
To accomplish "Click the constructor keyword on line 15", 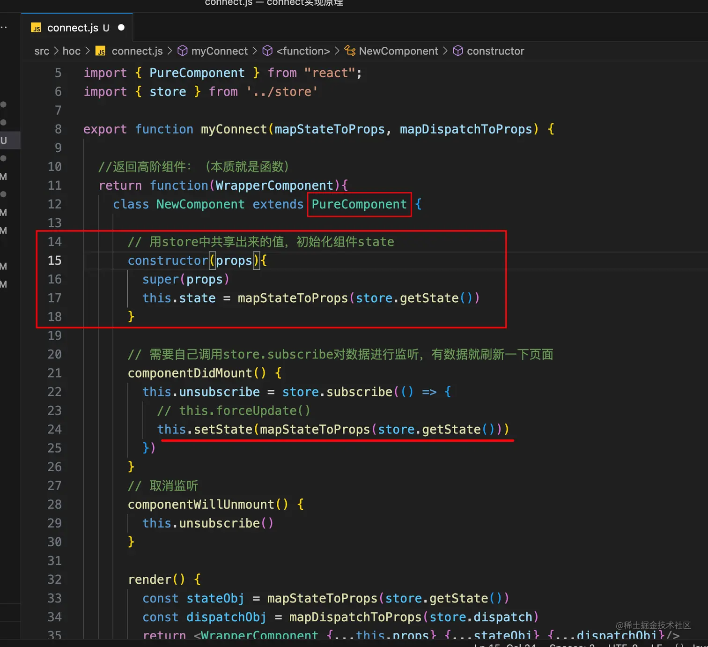I will 168,260.
